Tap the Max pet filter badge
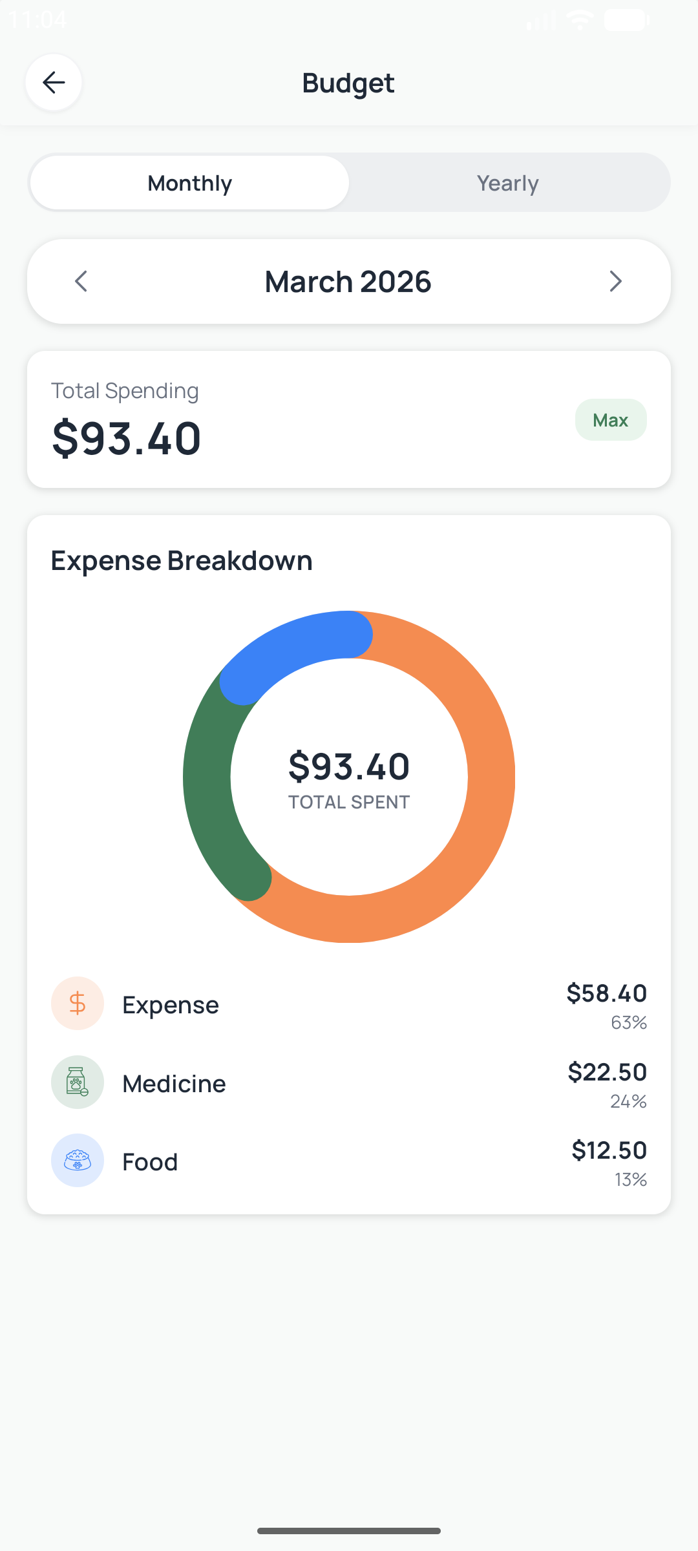 611,420
